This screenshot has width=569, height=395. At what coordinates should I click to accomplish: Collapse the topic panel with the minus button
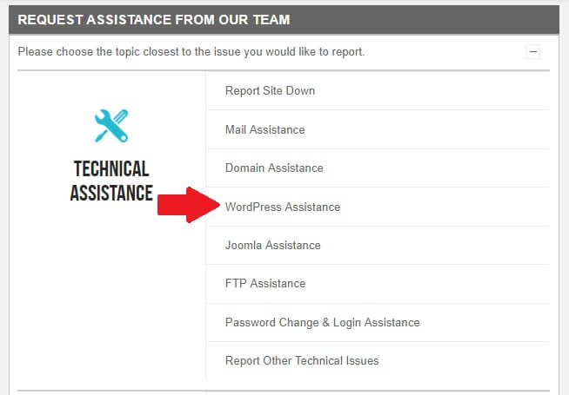[x=533, y=52]
